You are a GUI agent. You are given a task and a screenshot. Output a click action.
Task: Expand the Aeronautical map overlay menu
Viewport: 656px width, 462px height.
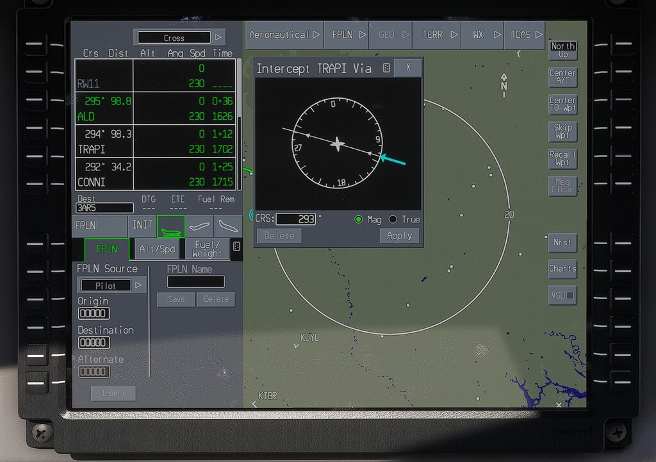(x=284, y=35)
